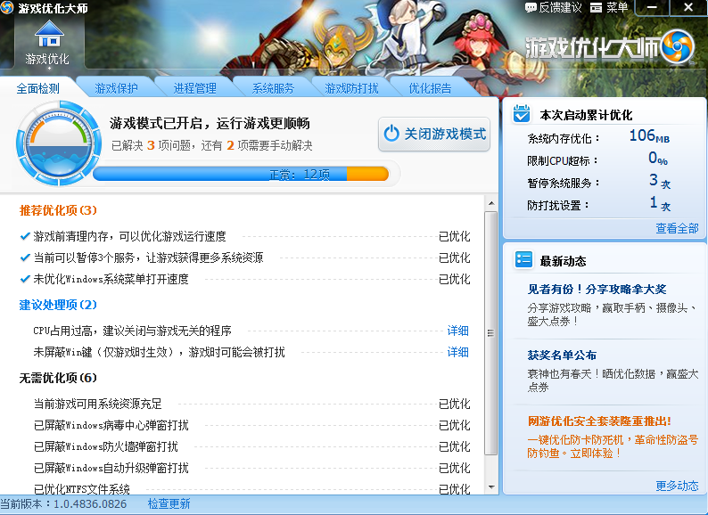
Task: Click the app icon in title bar
Action: coord(8,7)
